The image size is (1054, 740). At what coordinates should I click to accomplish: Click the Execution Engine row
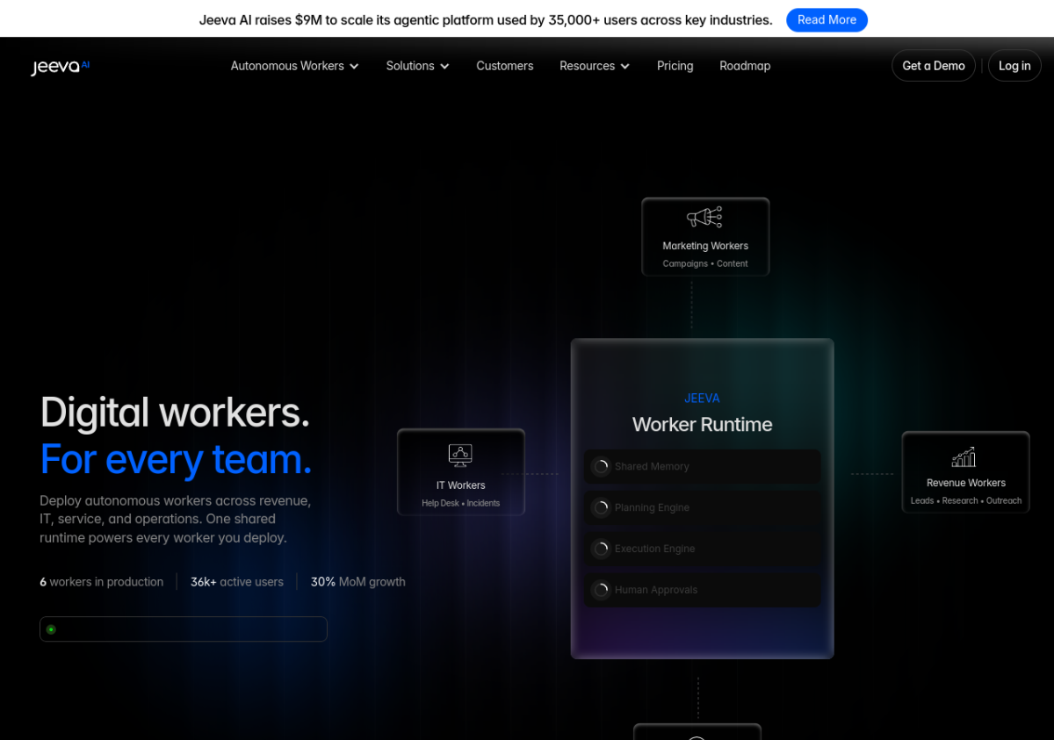(x=703, y=549)
